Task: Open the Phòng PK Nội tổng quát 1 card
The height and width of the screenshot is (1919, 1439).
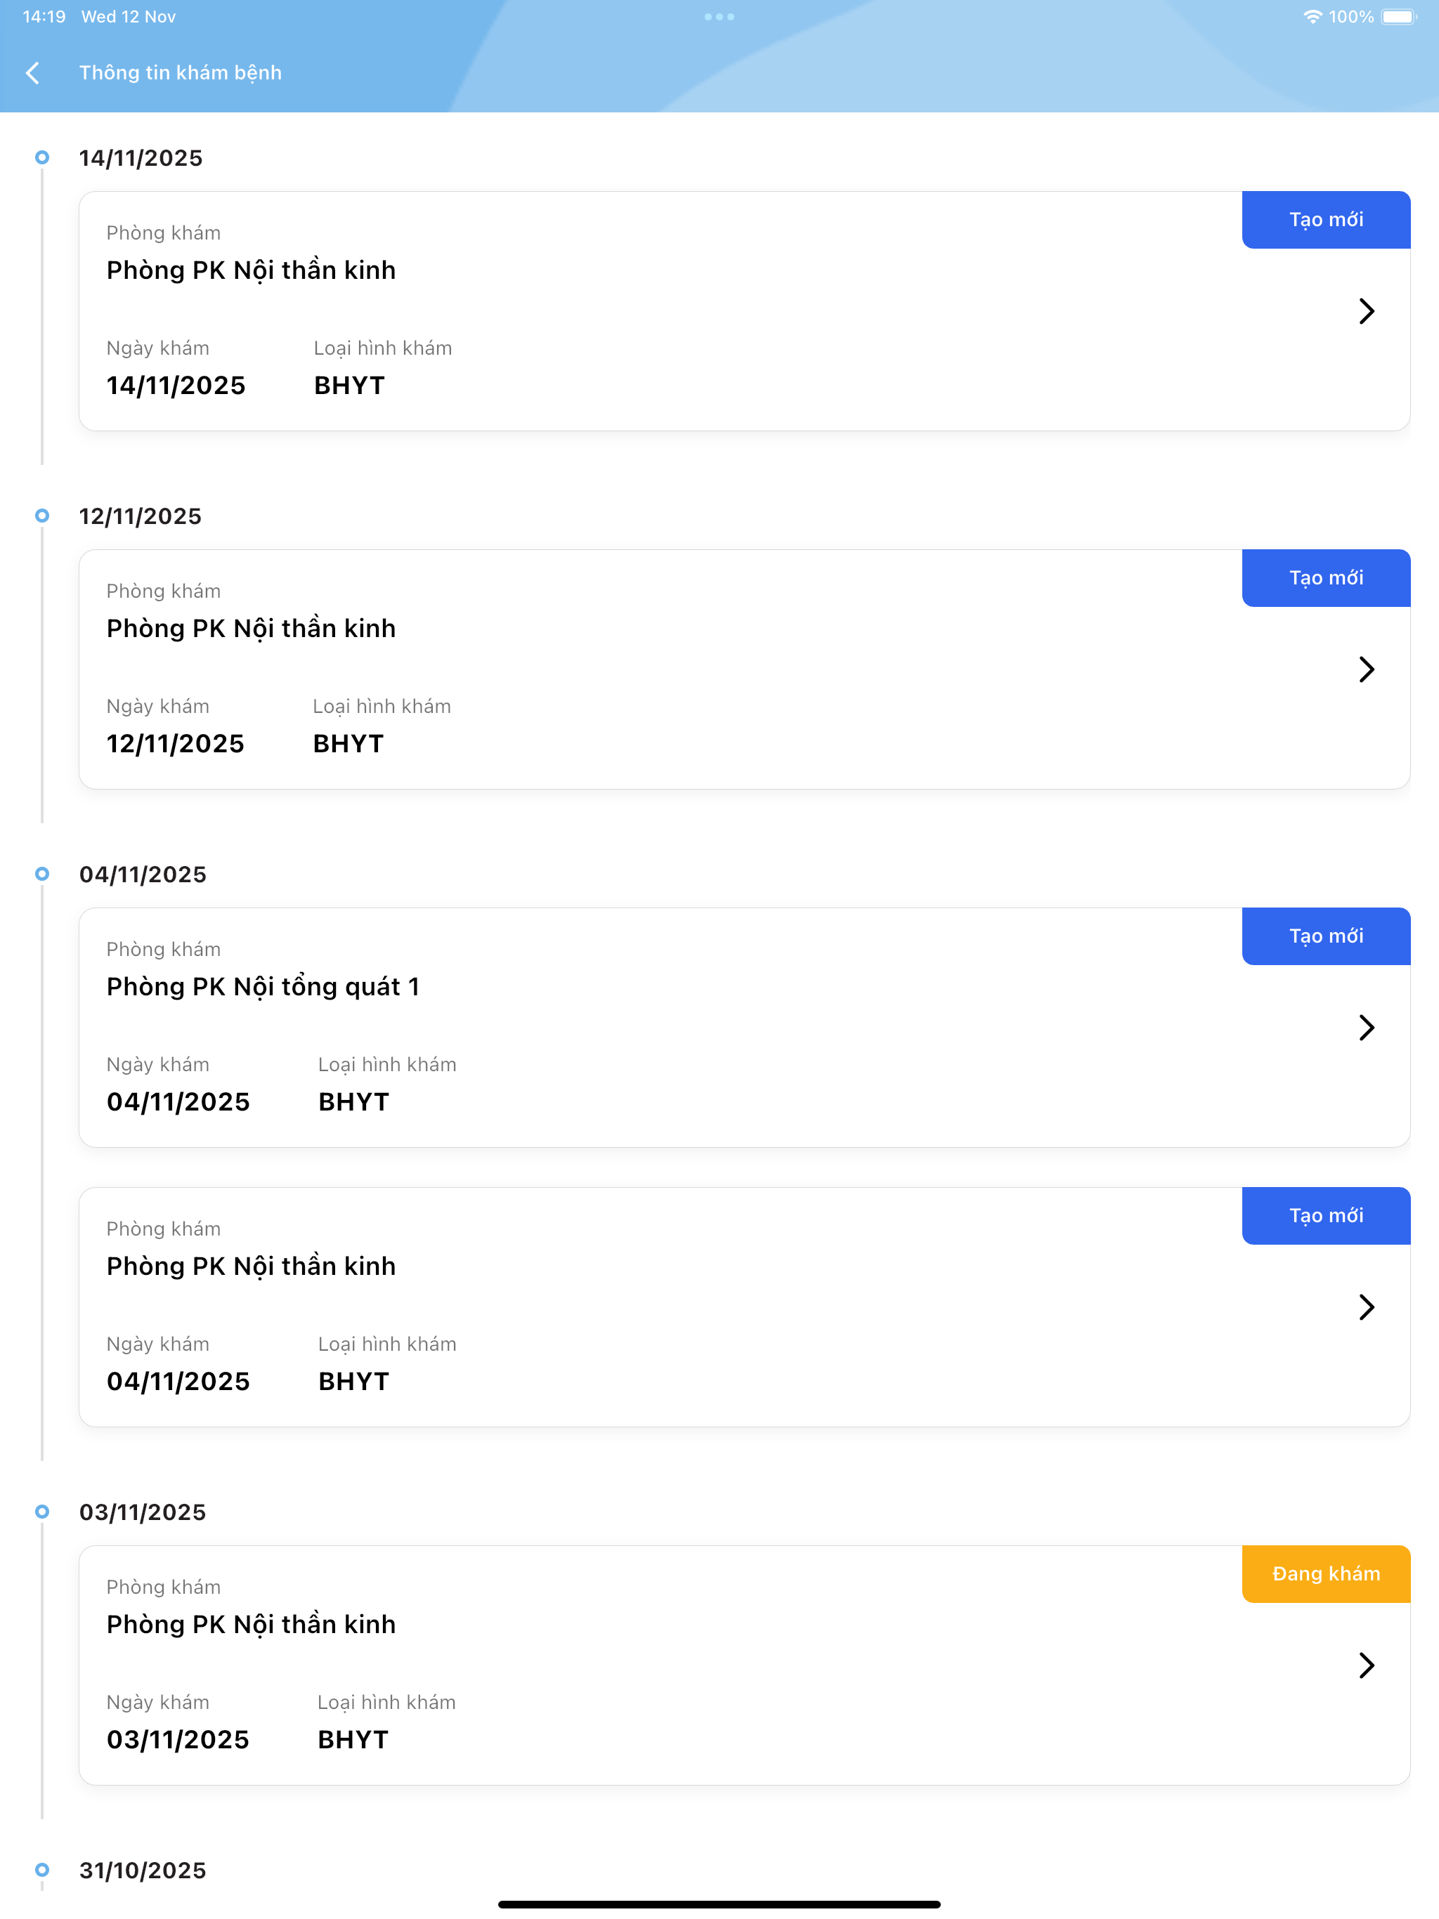Action: pyautogui.click(x=745, y=1028)
